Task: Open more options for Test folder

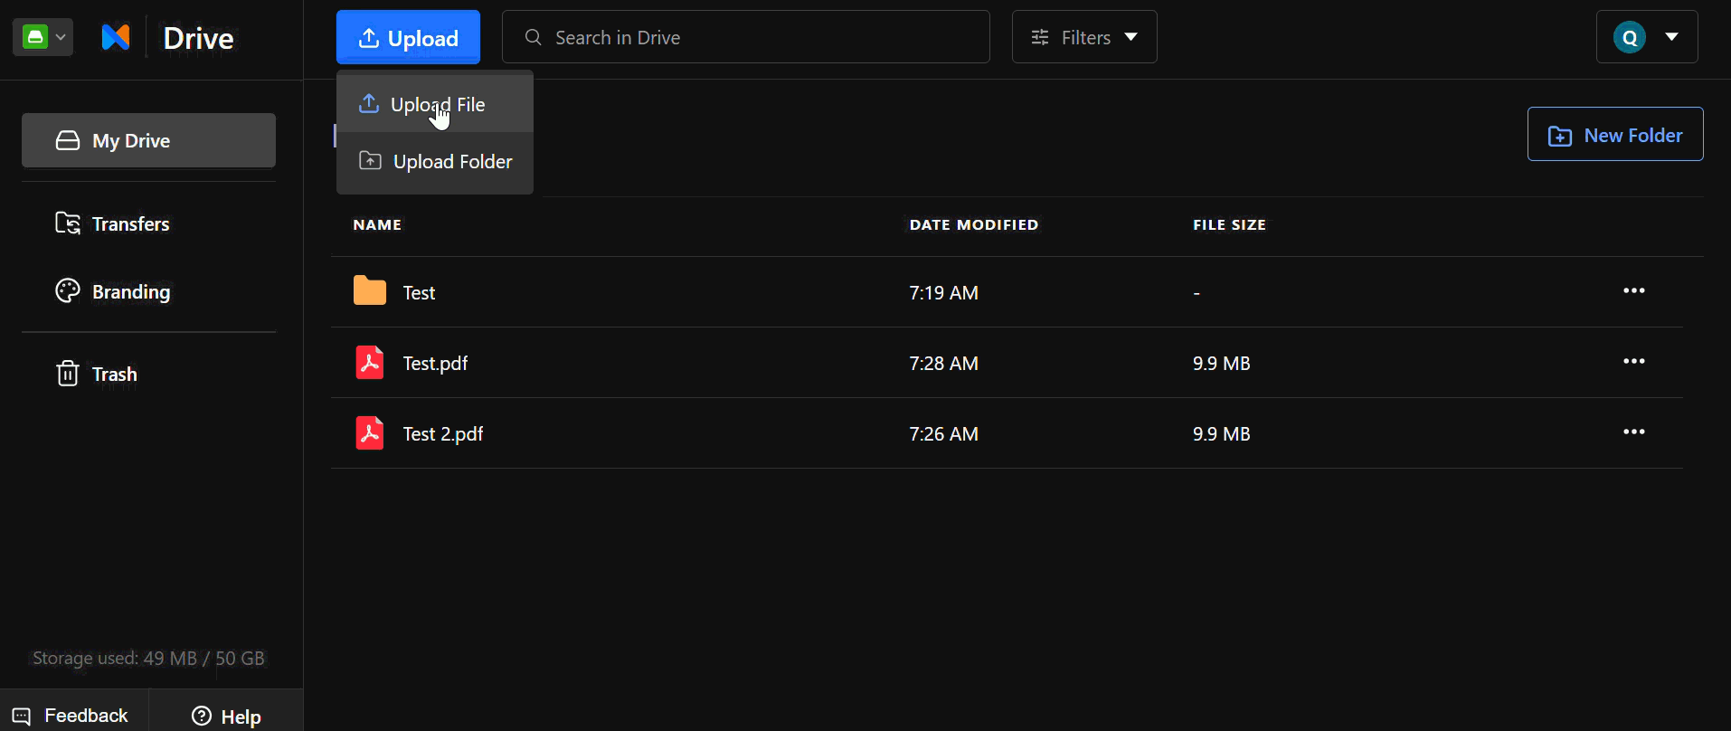Action: 1633,290
